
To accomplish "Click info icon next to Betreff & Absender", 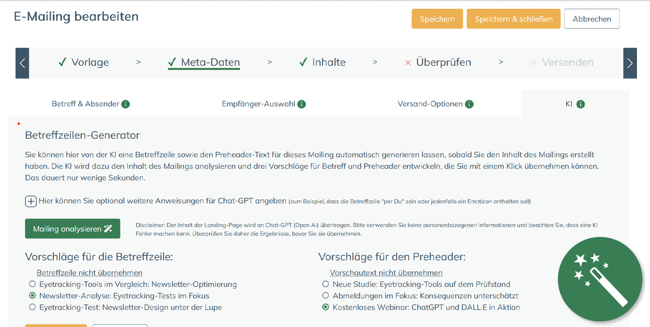I will [126, 104].
